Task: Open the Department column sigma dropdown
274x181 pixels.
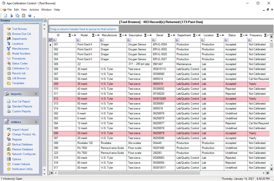Action: (x=195, y=35)
